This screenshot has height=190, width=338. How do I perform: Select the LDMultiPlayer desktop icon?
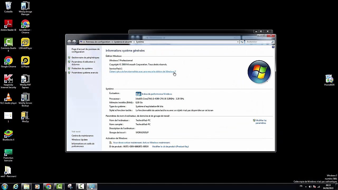point(25,44)
